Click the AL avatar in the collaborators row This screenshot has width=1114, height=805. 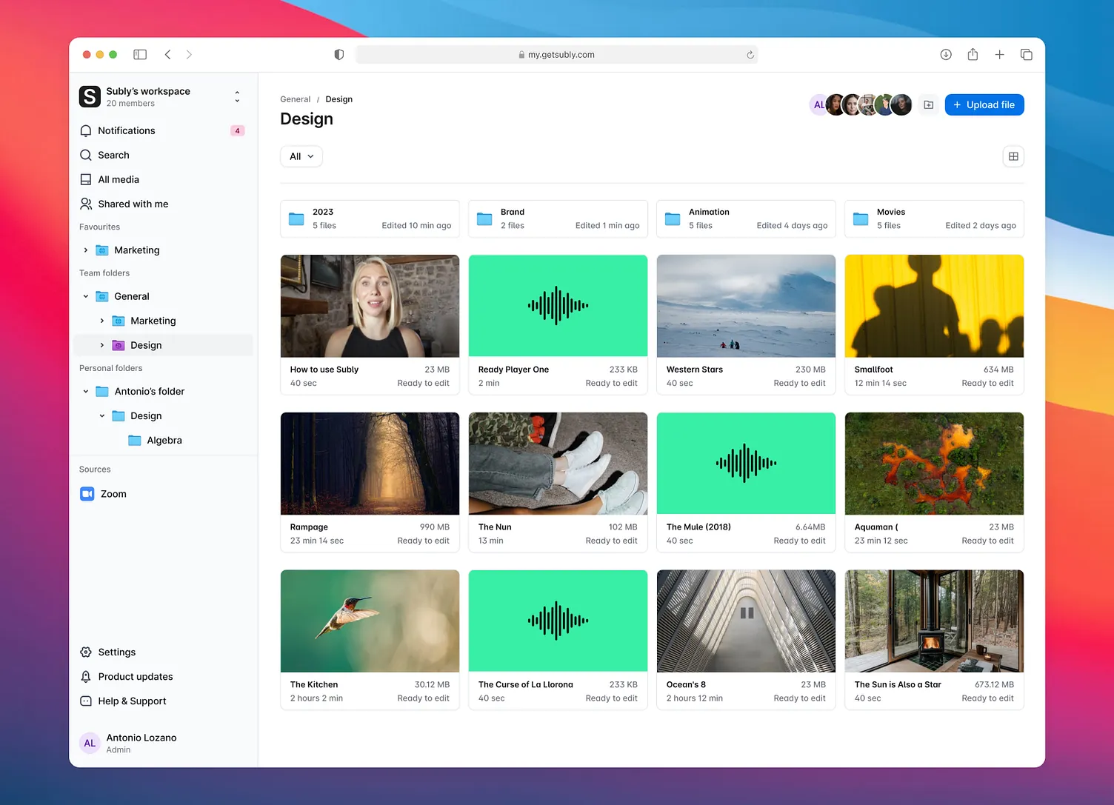(x=820, y=104)
